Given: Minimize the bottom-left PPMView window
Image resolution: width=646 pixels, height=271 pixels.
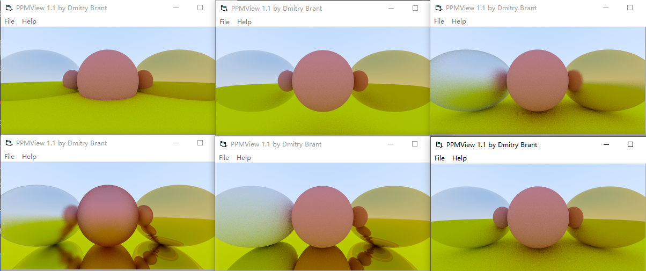Looking at the screenshot, I should (x=176, y=143).
